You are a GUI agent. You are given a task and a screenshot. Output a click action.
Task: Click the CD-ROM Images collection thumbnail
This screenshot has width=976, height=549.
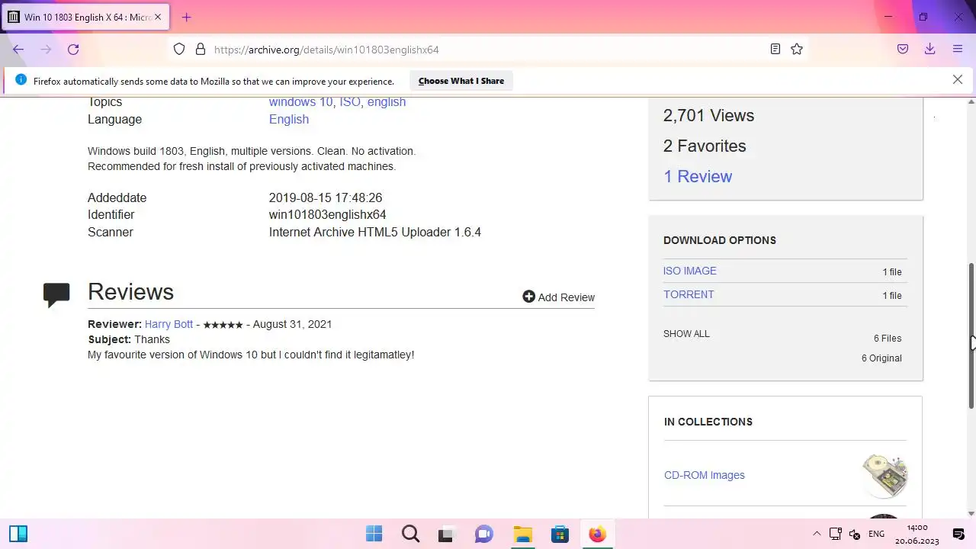(884, 475)
